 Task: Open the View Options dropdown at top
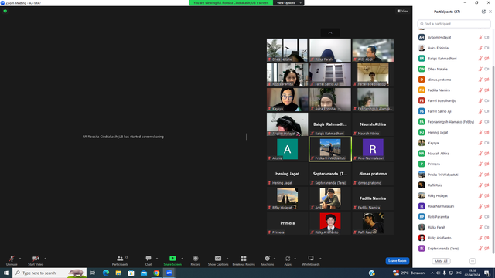pos(288,3)
